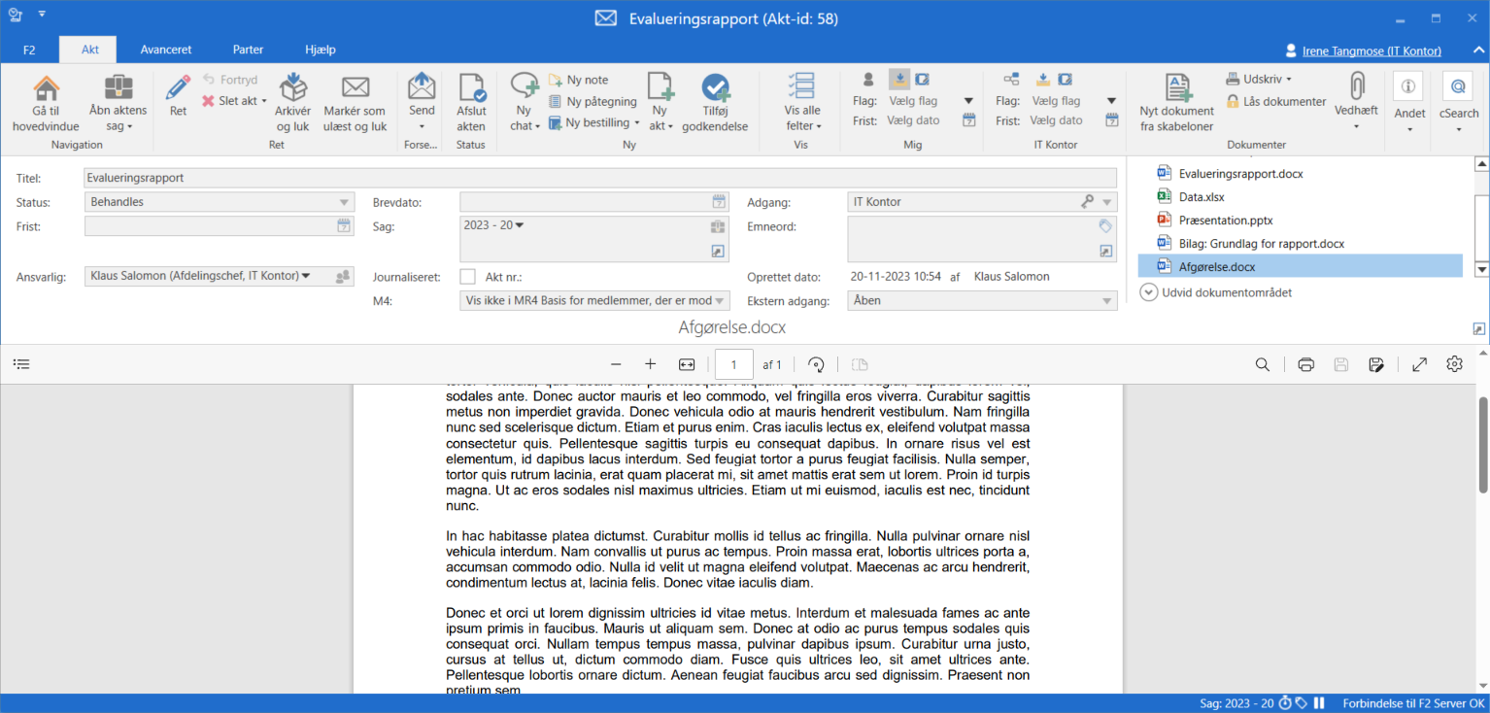This screenshot has height=713, width=1490.
Task: Toggle the document outline list button
Action: [21, 364]
